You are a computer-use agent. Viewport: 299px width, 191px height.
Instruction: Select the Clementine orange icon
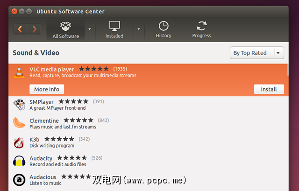click(x=19, y=123)
